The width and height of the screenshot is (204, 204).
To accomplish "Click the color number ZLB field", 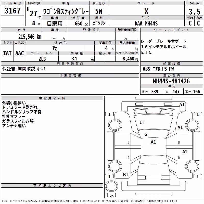I will 42,59.
